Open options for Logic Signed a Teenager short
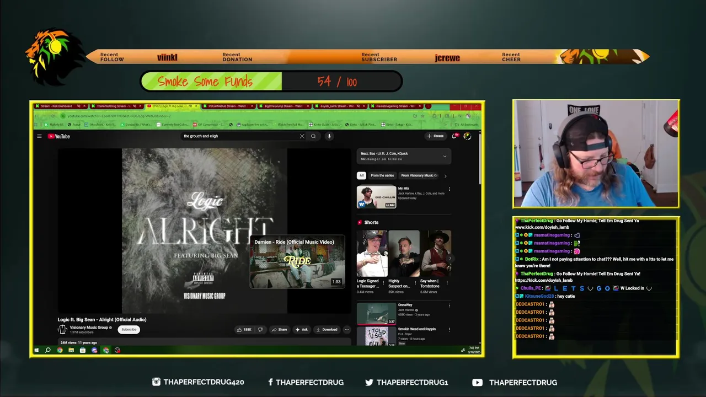Image resolution: width=706 pixels, height=397 pixels. coord(383,282)
